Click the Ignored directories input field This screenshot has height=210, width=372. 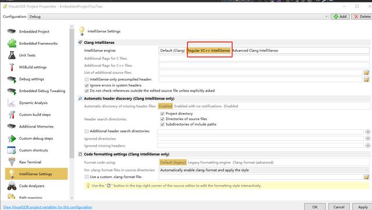click(260, 139)
